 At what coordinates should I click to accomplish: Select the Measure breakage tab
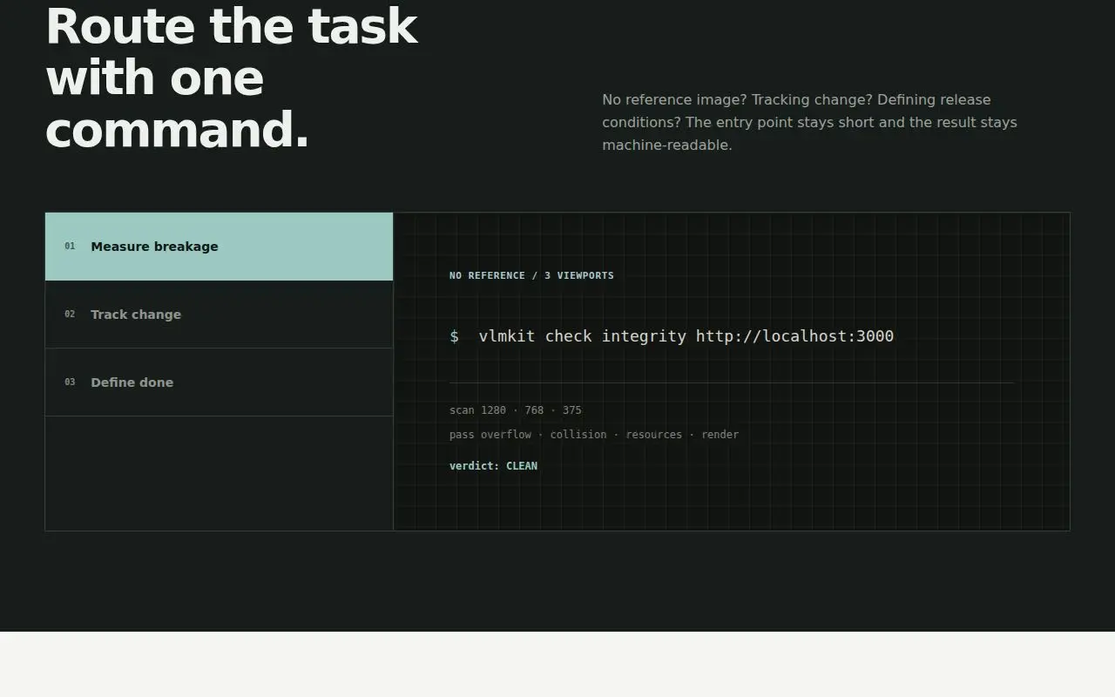tap(219, 247)
